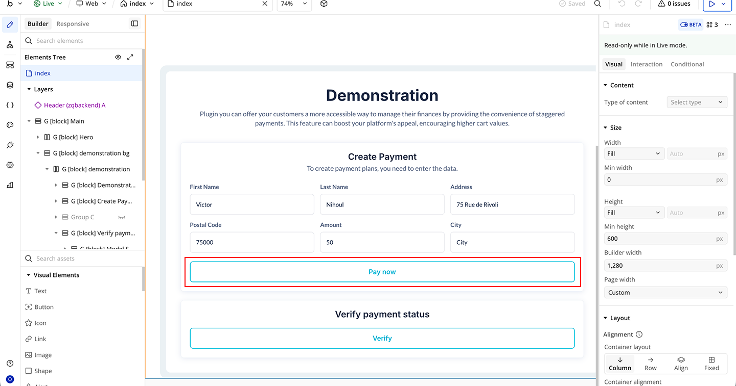Add a Link element from Visual Elements
Screen dimensions: 736x386
click(x=40, y=339)
